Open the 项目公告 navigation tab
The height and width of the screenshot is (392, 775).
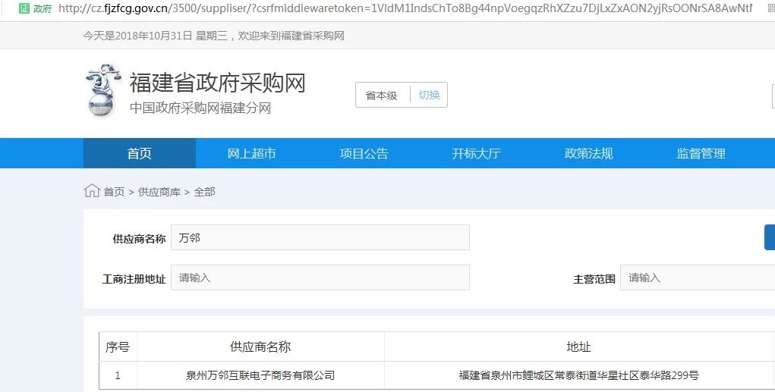364,154
